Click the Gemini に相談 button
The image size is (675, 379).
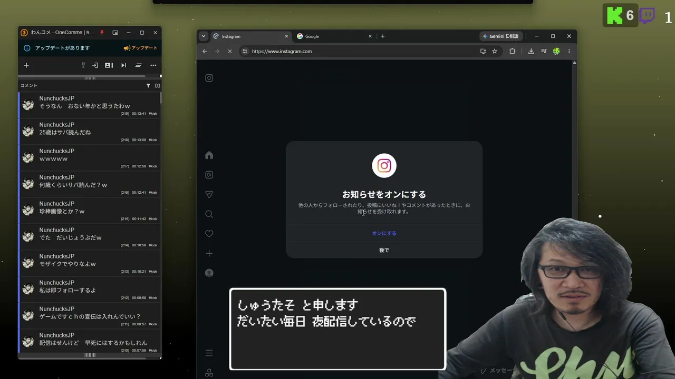pyautogui.click(x=500, y=36)
